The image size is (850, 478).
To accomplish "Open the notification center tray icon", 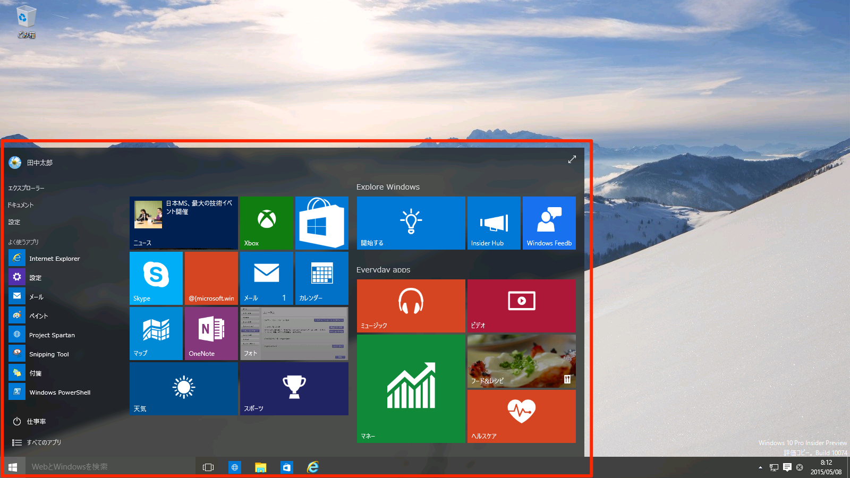I will [787, 467].
